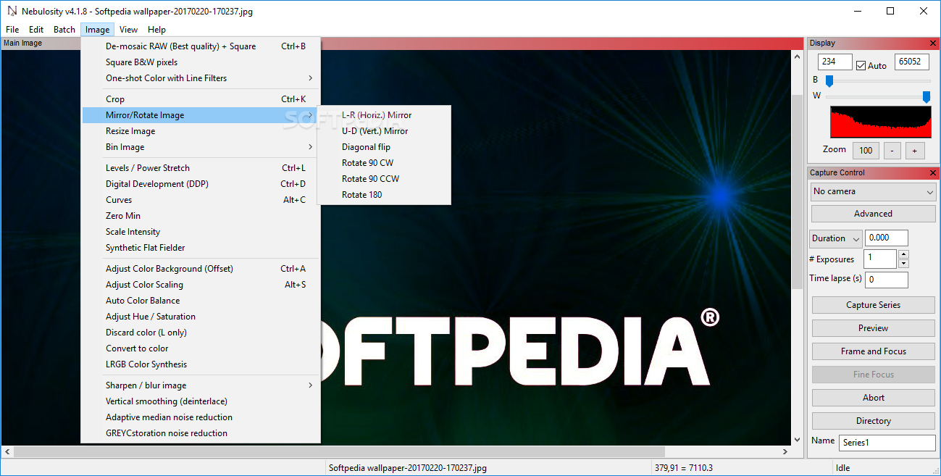
Task: Click the Abort button
Action: tap(873, 398)
